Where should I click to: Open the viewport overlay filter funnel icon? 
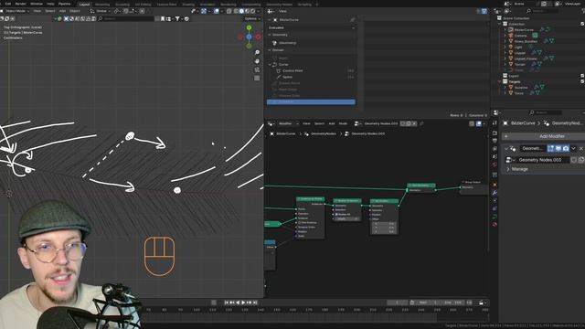click(x=177, y=18)
